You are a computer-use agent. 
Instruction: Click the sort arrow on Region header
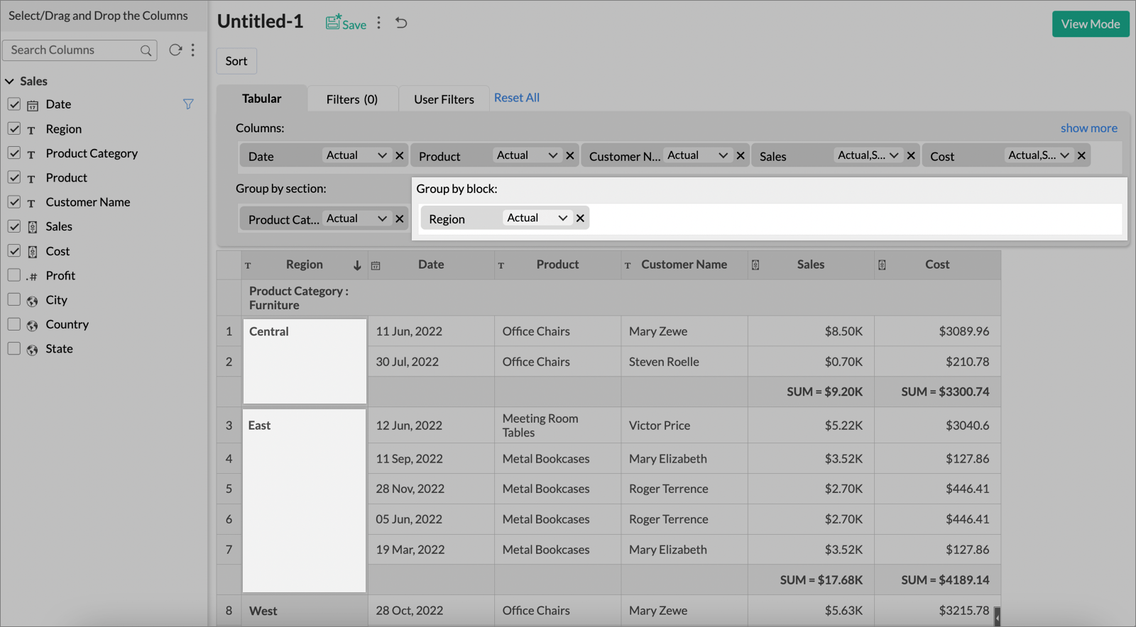coord(357,265)
